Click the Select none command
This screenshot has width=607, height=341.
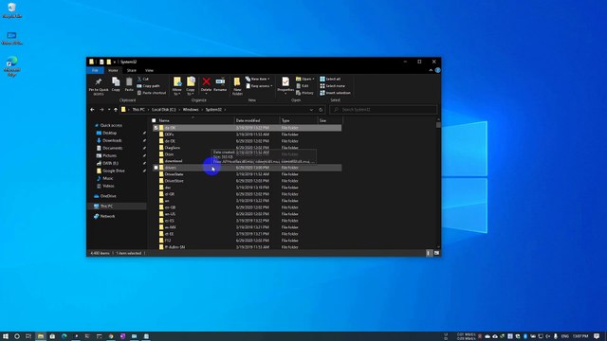332,86
